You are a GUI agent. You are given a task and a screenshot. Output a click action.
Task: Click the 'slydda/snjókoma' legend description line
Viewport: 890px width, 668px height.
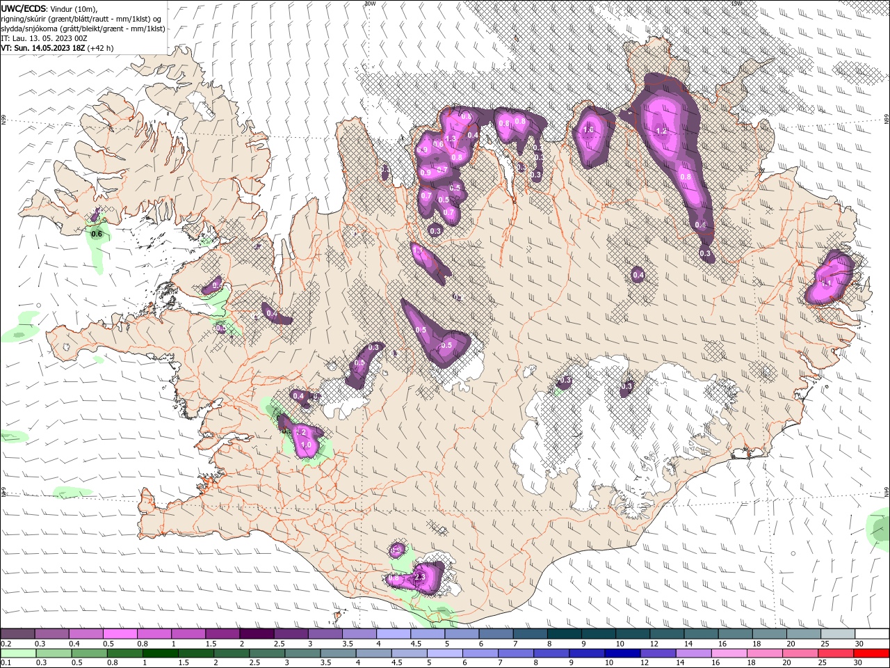pos(83,29)
